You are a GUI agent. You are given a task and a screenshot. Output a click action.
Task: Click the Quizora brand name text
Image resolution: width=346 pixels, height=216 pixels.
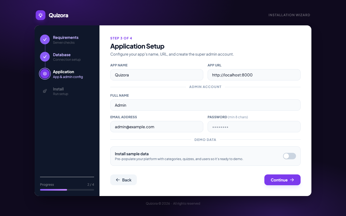58,15
